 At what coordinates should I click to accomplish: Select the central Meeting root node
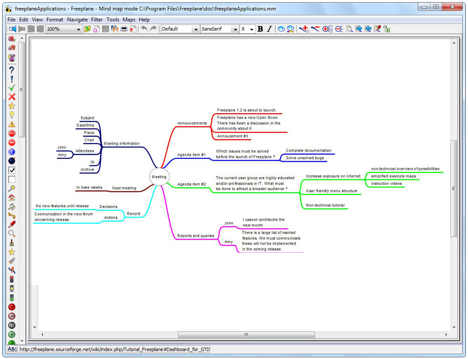point(159,177)
